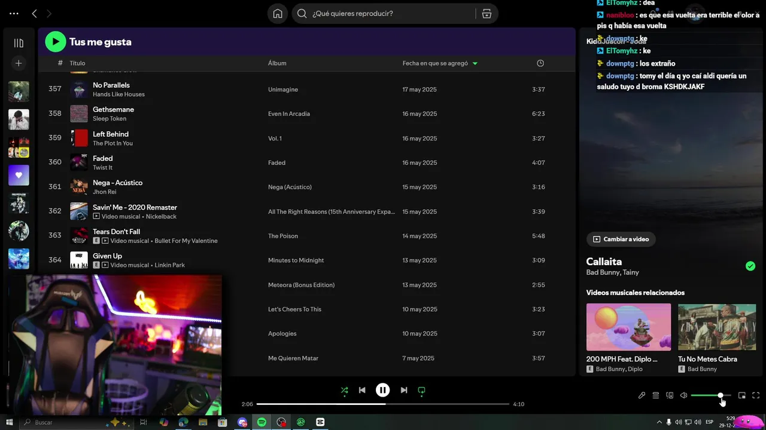The height and width of the screenshot is (430, 766).
Task: Show lyrics with microphone icon
Action: [x=642, y=395]
